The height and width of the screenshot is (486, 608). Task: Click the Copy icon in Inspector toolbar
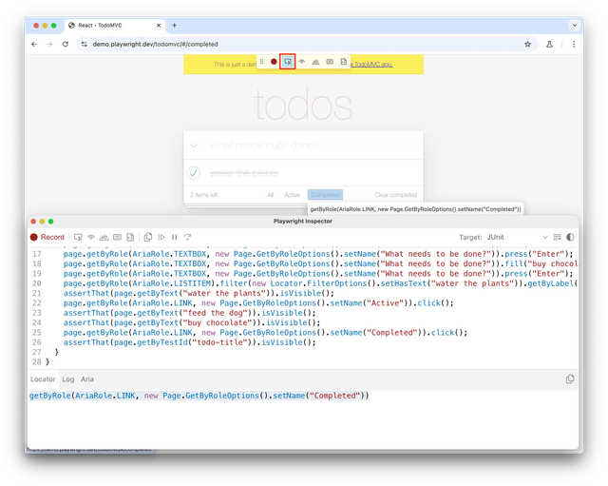148,237
